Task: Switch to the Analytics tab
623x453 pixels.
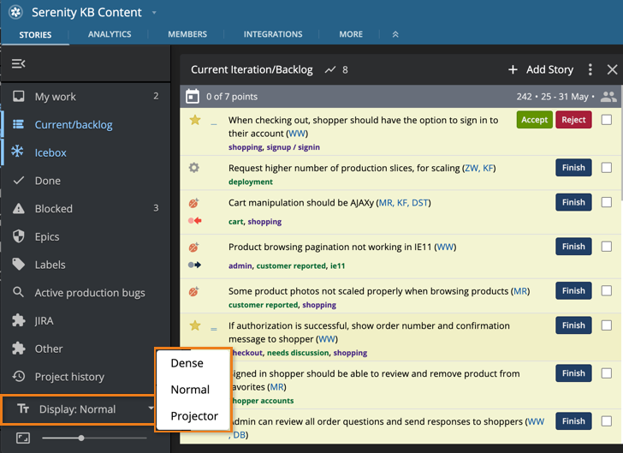Action: pyautogui.click(x=110, y=34)
